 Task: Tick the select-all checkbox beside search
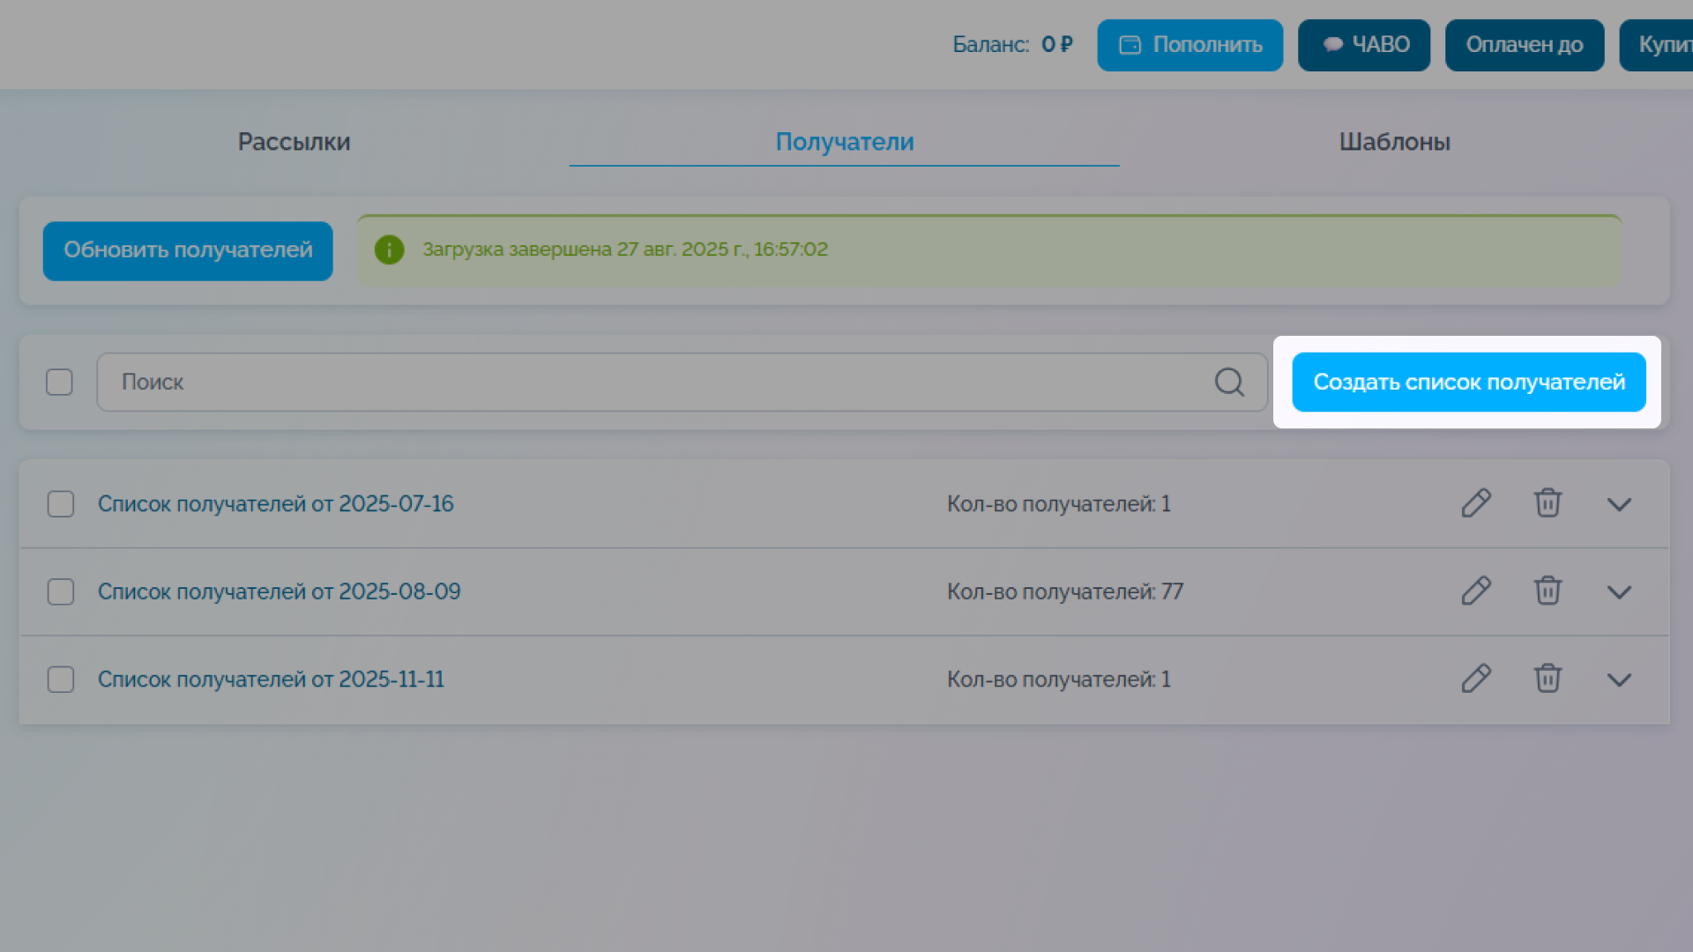[x=59, y=382]
